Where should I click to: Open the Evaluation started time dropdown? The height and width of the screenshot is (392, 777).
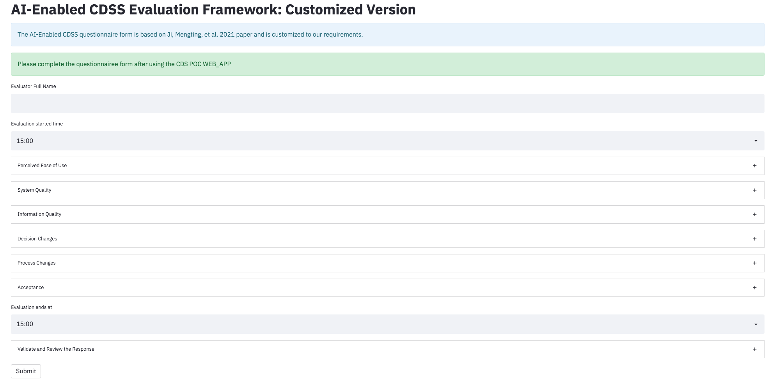pyautogui.click(x=388, y=141)
